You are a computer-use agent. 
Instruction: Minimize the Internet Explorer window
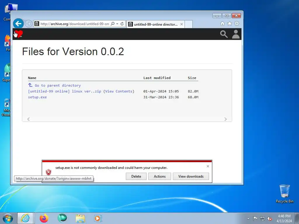[x=217, y=16]
